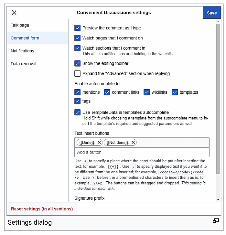Select the Comment form section
Screen dimensions: 226x235
point(25,38)
